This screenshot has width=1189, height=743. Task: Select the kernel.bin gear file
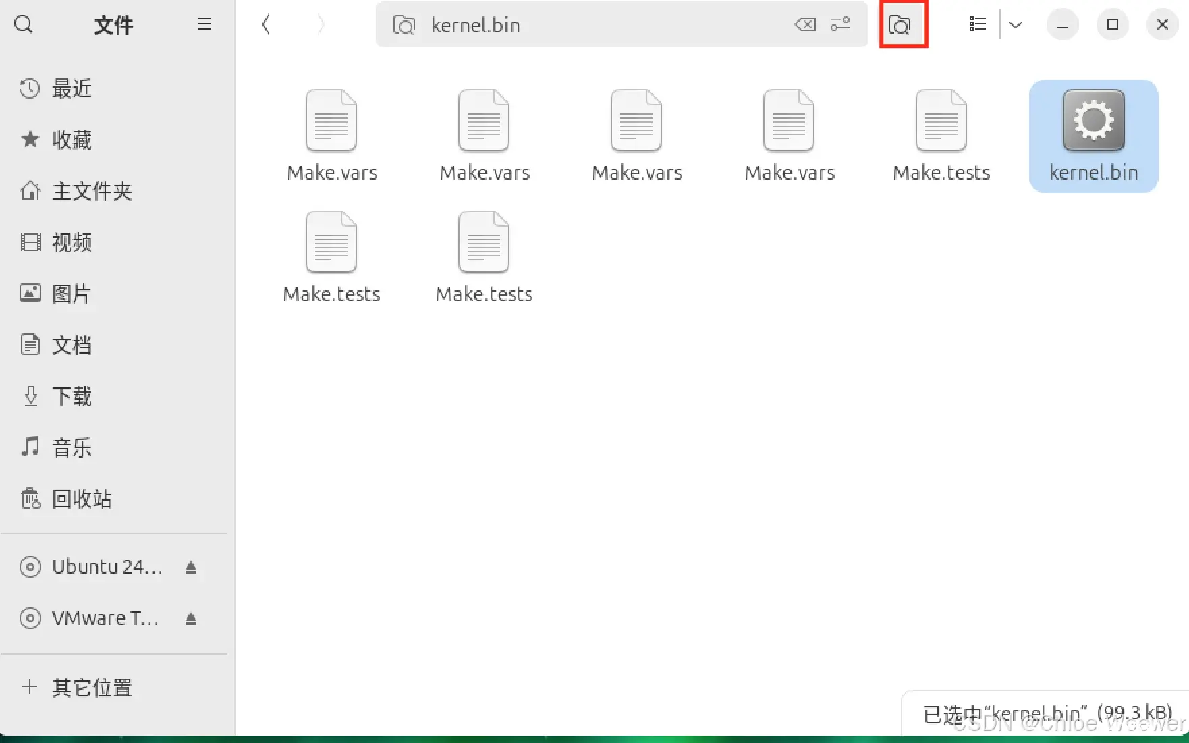tap(1093, 136)
